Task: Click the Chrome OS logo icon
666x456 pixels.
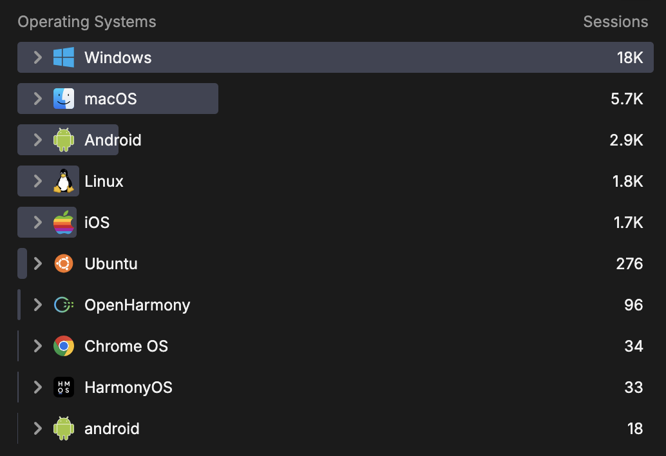Action: click(63, 346)
